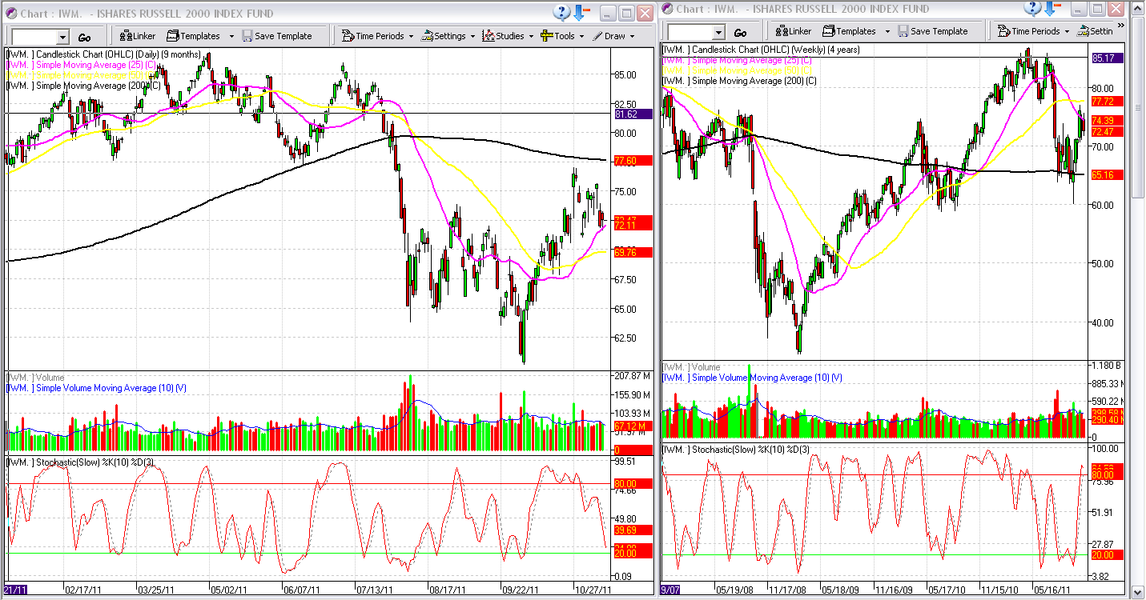
Task: Open Templates in the weekly chart window
Action: [849, 31]
